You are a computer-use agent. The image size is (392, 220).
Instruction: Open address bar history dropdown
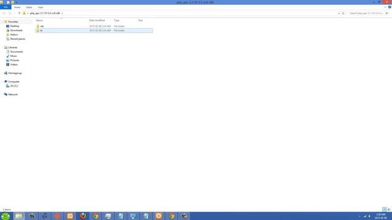coord(339,13)
